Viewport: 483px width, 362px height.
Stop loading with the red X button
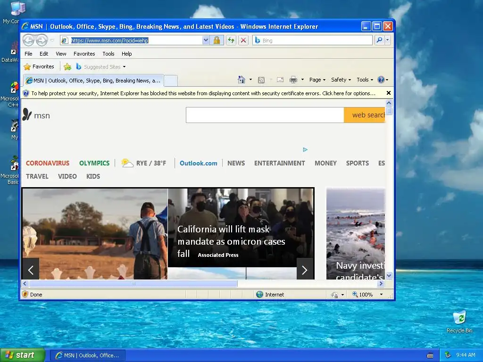pyautogui.click(x=243, y=41)
